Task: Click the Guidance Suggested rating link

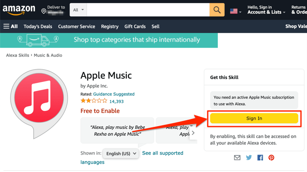Action: [x=114, y=94]
